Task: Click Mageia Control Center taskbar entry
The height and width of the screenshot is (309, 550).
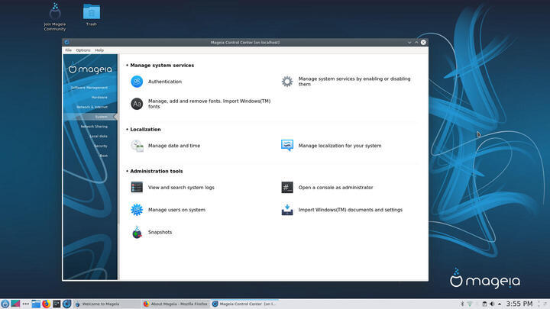Action: (x=244, y=304)
